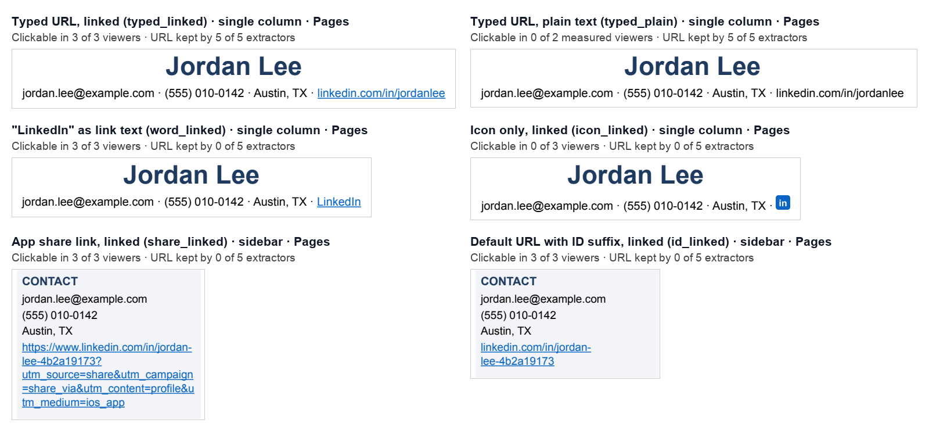Select jordan.lee@example.com in icon_linked card
Viewport: 929px width, 434px height.
click(547, 206)
